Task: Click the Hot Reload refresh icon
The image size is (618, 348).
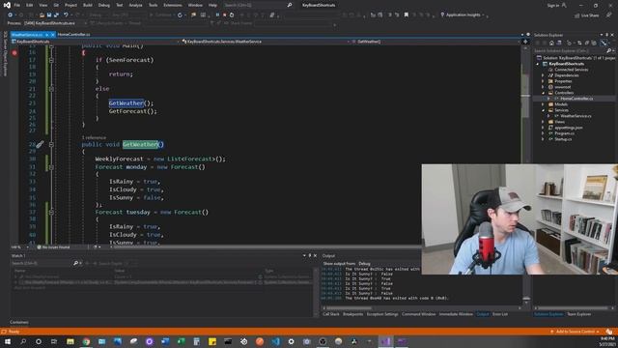Action: pyautogui.click(x=181, y=15)
